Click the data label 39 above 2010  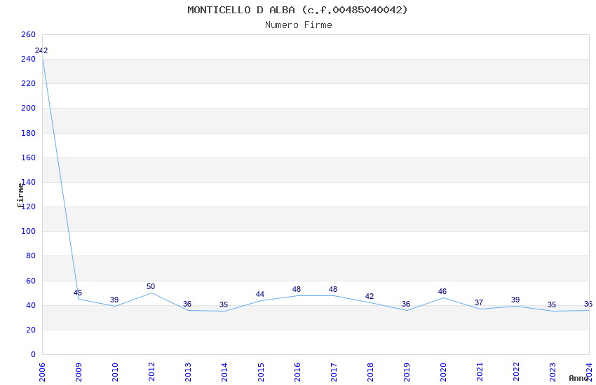[114, 300]
